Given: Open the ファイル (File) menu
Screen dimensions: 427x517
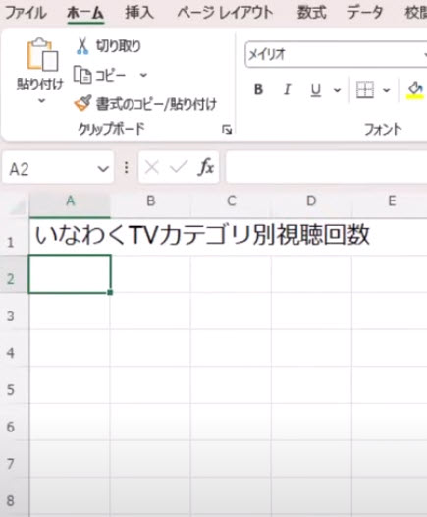Looking at the screenshot, I should [26, 13].
